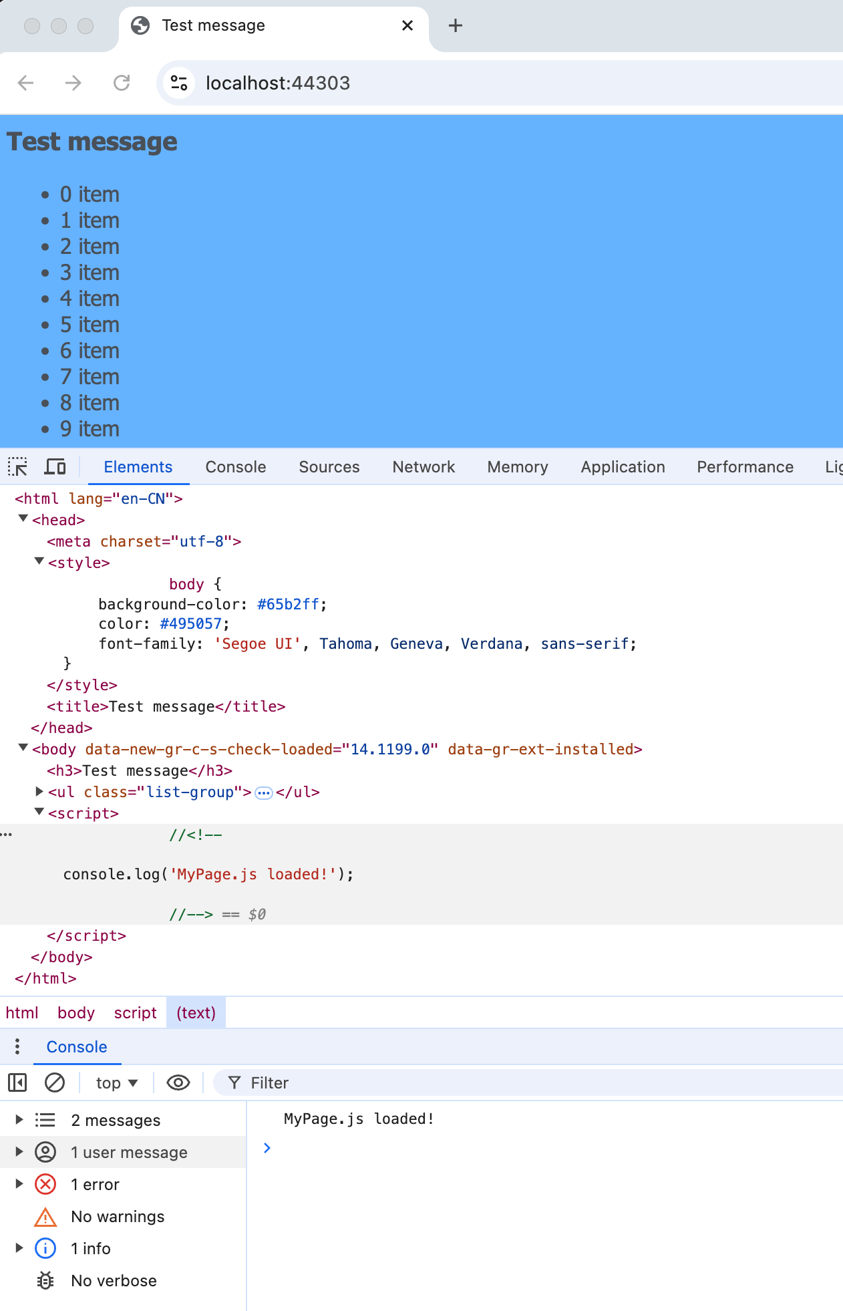Clear the console with the circle-slash icon

(55, 1082)
